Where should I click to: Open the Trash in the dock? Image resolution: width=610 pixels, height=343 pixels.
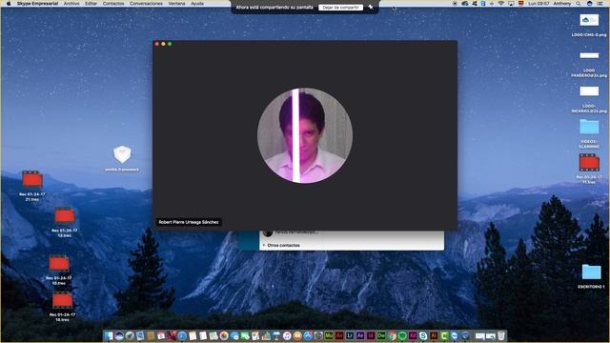(x=501, y=335)
